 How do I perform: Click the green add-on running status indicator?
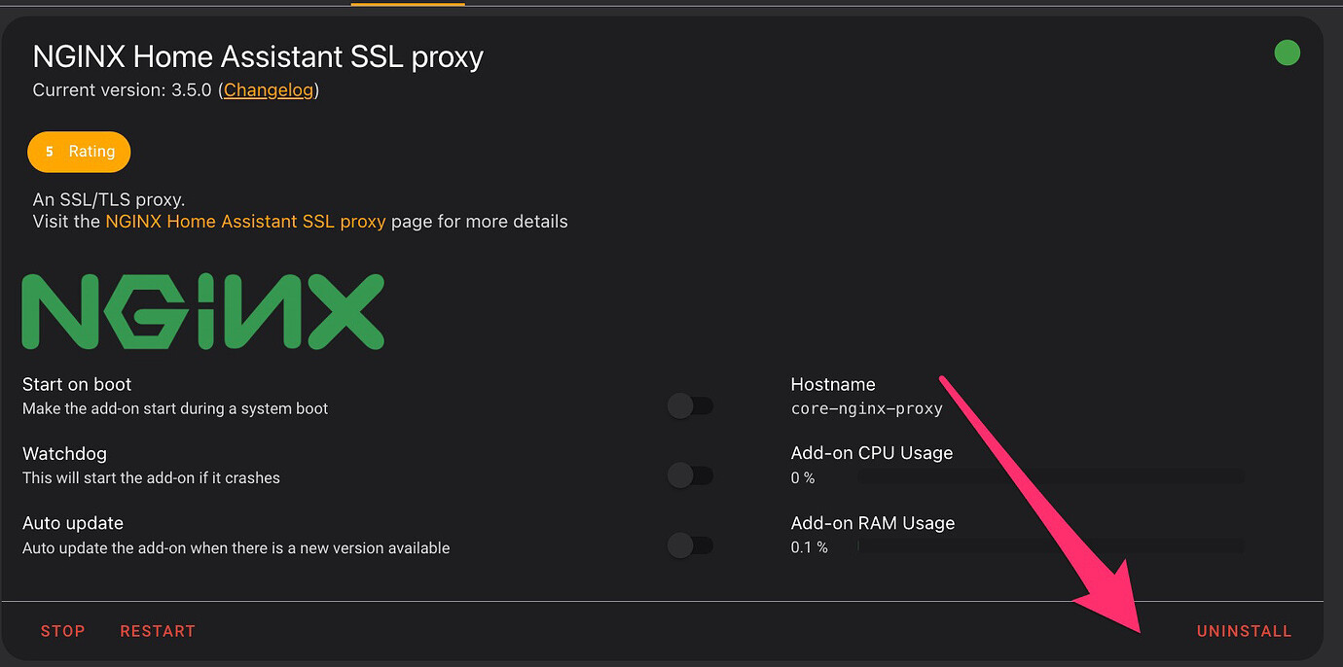(1287, 53)
